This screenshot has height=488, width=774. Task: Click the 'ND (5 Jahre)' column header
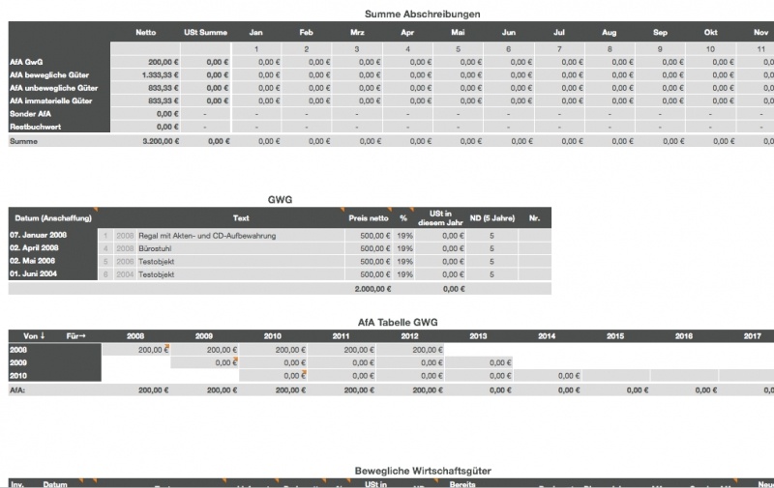tap(491, 217)
